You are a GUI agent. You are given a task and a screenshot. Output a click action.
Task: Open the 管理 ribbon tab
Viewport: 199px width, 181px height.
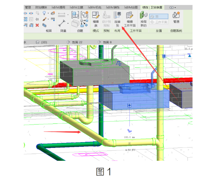(x=28, y=8)
